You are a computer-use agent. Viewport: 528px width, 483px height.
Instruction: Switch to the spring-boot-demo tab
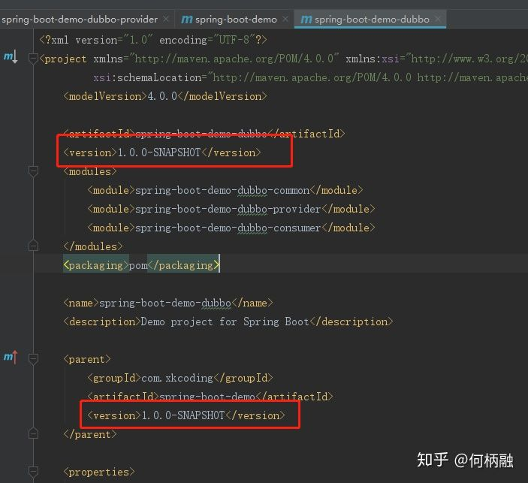coord(236,19)
